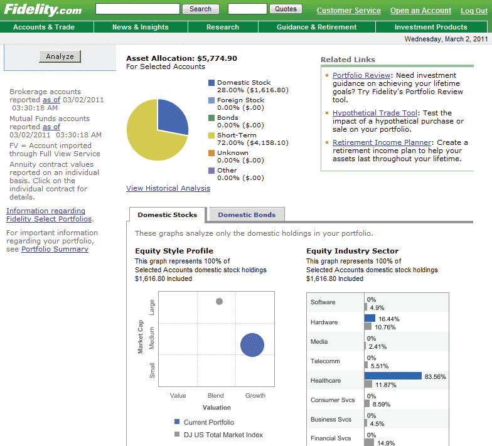Click the Foreign Stock legend swatch
492x446 pixels.
tap(211, 100)
